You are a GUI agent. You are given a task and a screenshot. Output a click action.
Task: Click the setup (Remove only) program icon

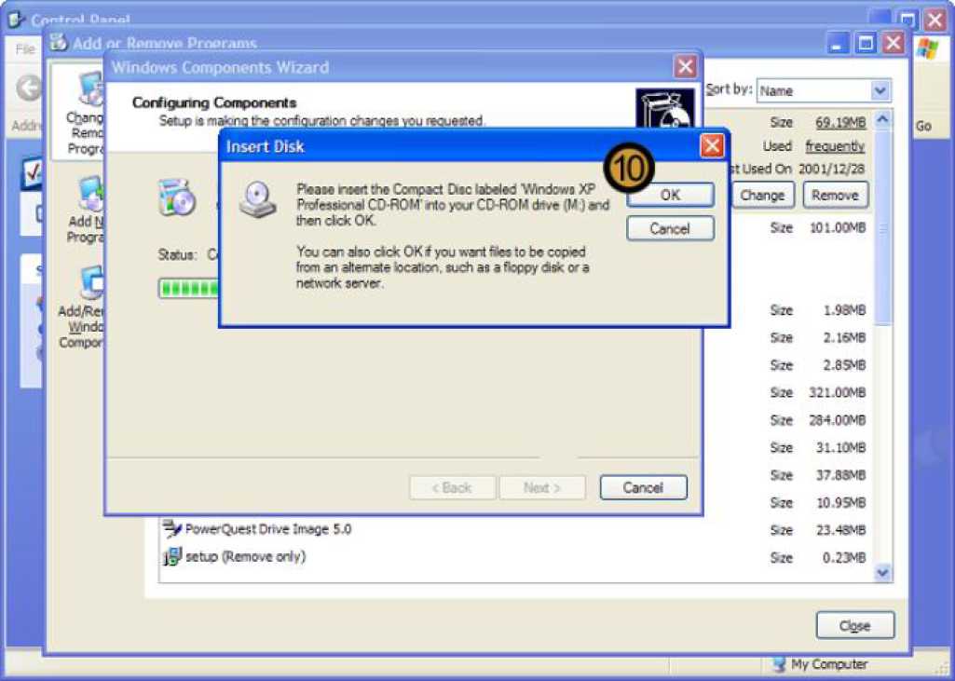pos(172,557)
